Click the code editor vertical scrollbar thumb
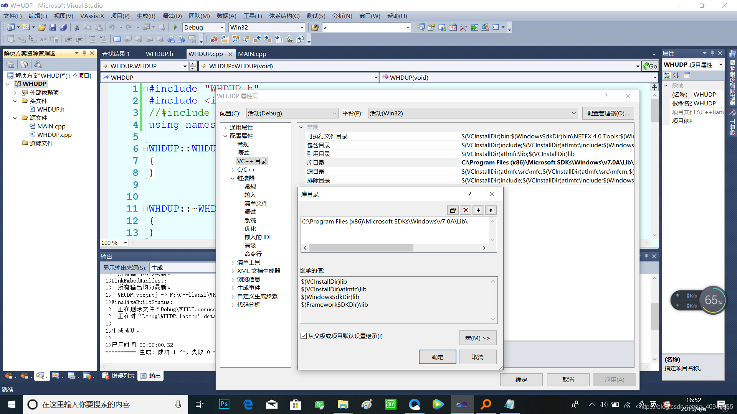Viewport: 737px width, 414px height. [x=654, y=110]
